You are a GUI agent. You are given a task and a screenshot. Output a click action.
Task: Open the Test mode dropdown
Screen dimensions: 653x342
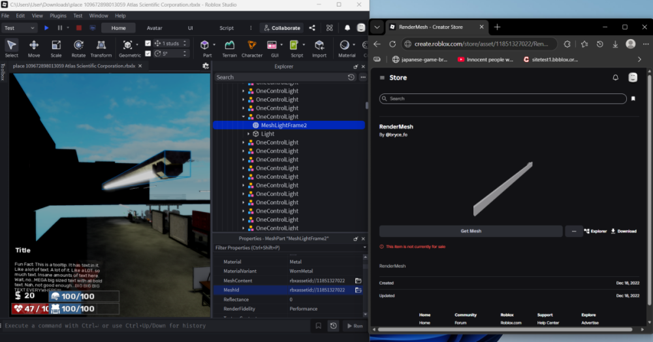tap(19, 28)
